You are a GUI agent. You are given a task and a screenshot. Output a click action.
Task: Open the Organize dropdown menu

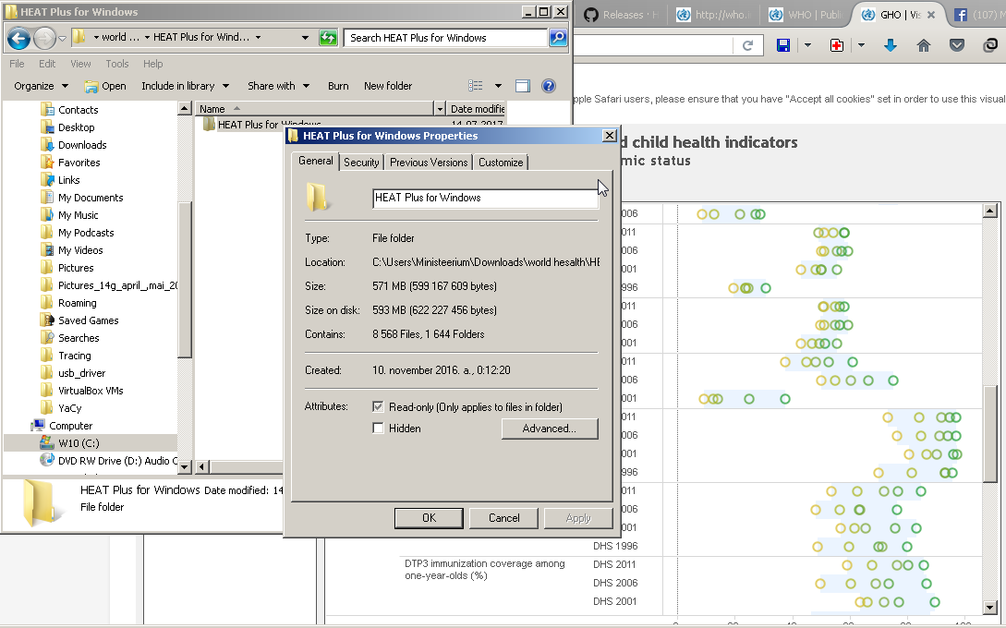pos(41,86)
